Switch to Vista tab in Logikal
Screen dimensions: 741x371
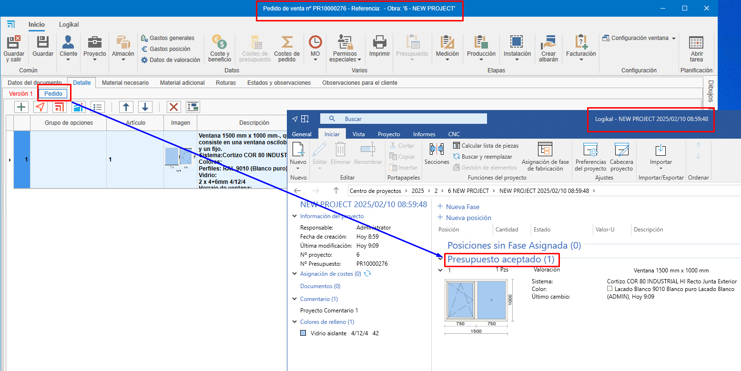coord(358,134)
